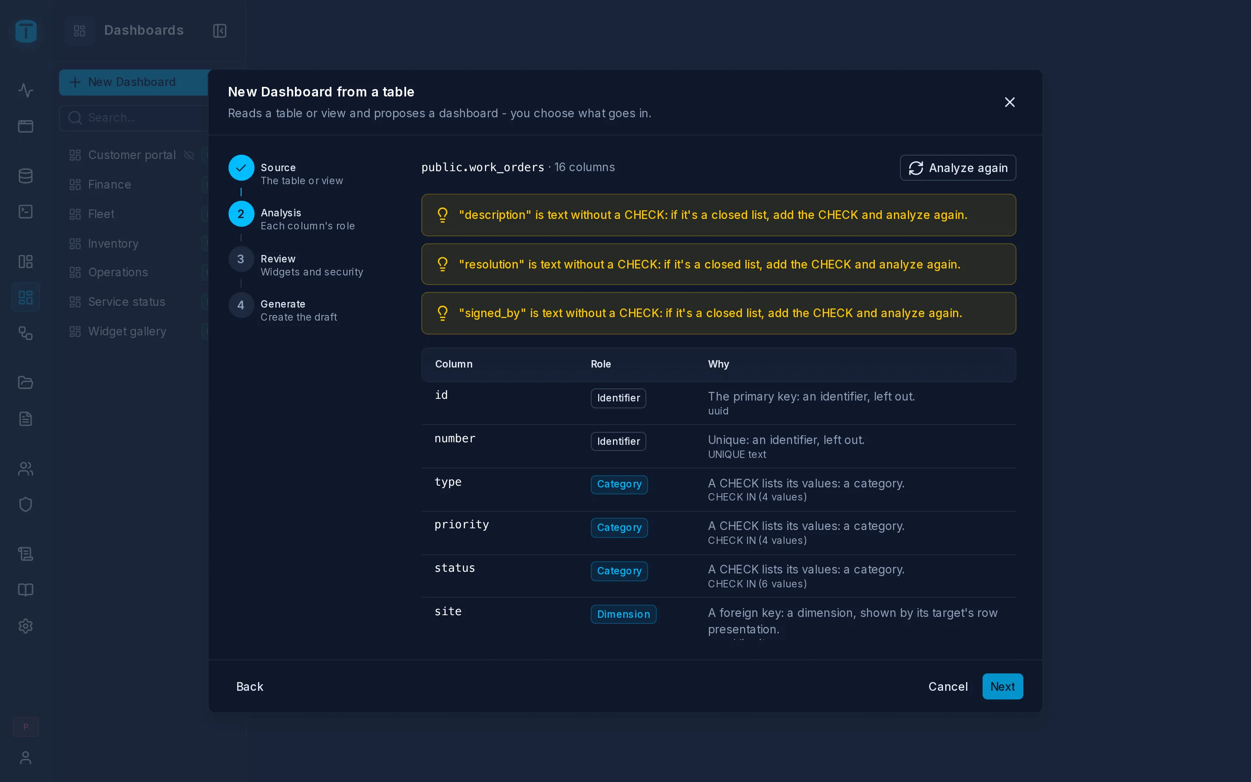The image size is (1251, 782).
Task: Open Inventory dashboard in list
Action: click(x=113, y=244)
